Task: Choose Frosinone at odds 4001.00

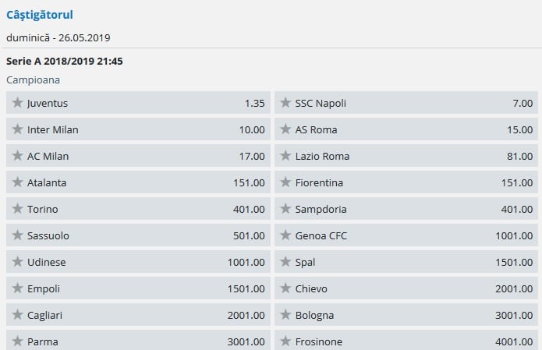Action: (515, 341)
